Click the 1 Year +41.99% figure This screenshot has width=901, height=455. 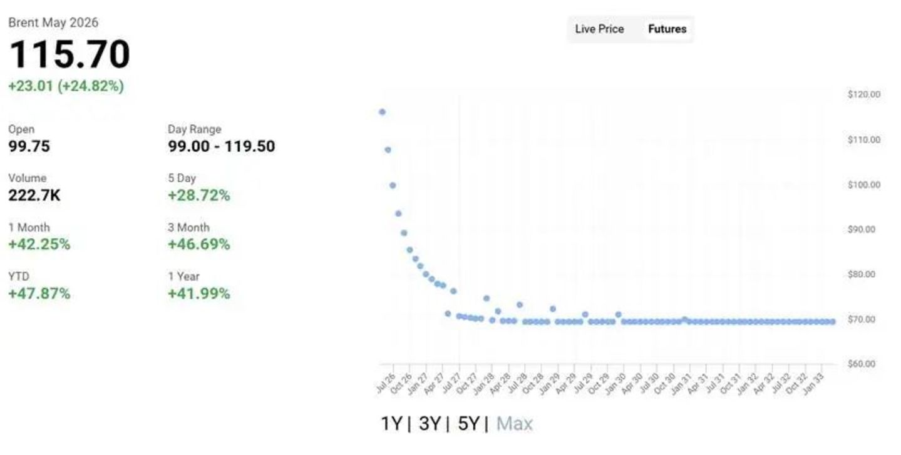coord(199,293)
